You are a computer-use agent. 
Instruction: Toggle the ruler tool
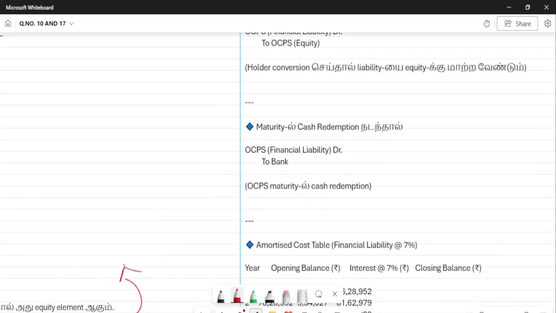(x=302, y=296)
